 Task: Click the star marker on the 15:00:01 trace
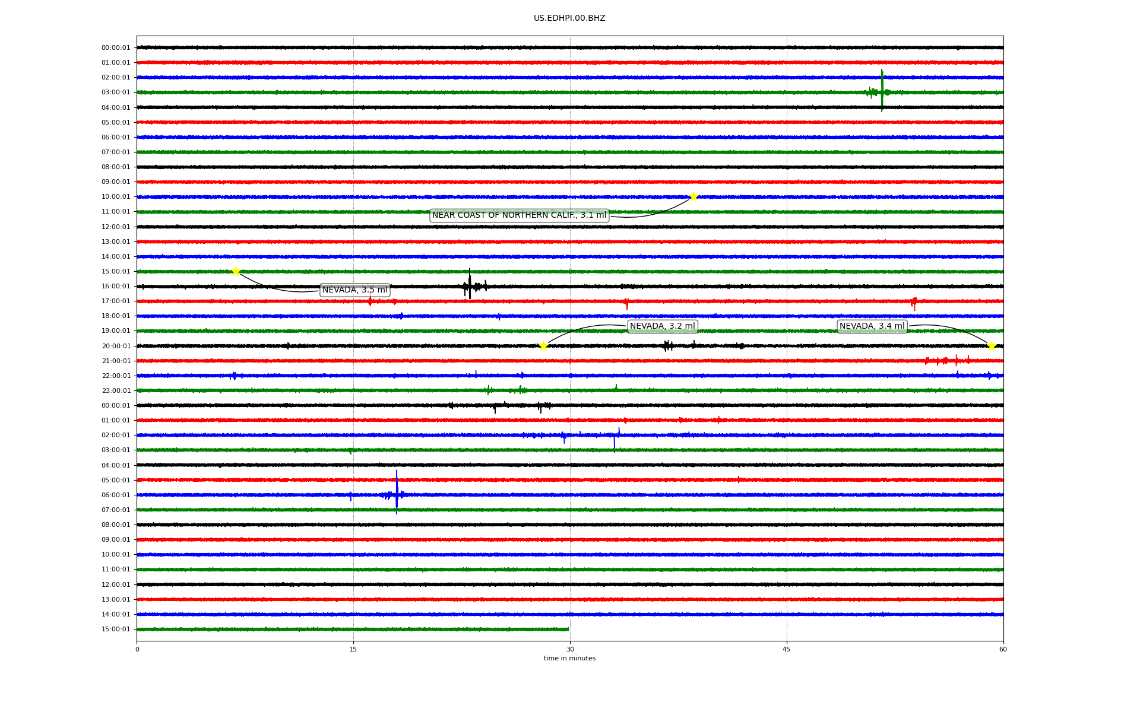click(236, 272)
